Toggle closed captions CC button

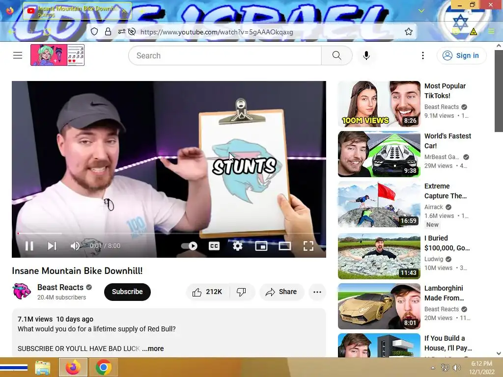click(x=214, y=246)
